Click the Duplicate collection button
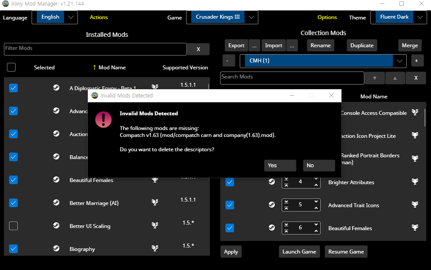The height and width of the screenshot is (270, 431). [362, 46]
